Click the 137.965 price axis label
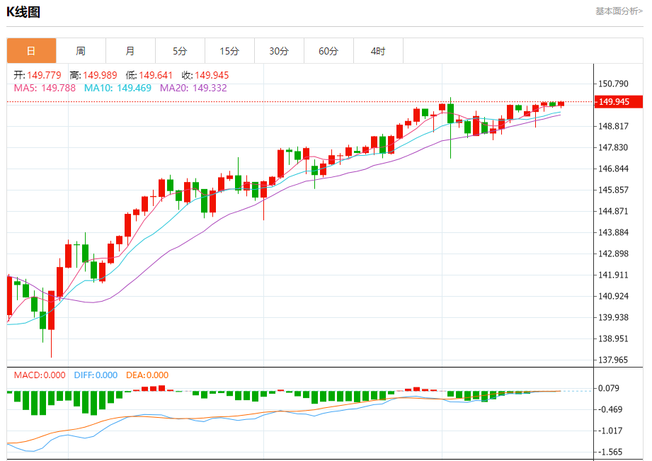652x461 pixels. pos(613,360)
